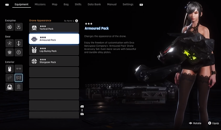Viewport: 221px width, 130px height.
Task: Open the Data Bank tab
Action: pyautogui.click(x=94, y=4)
